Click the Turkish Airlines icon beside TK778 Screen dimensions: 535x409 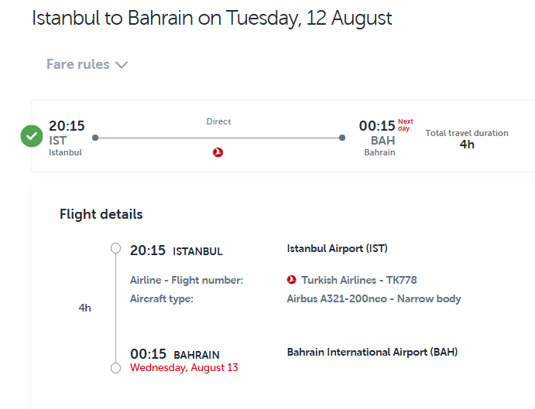pyautogui.click(x=292, y=280)
